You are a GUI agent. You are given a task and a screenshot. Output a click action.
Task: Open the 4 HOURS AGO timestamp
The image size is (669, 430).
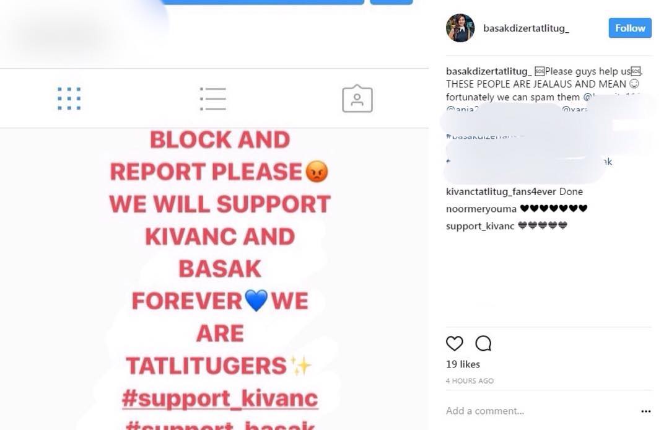pyautogui.click(x=470, y=381)
